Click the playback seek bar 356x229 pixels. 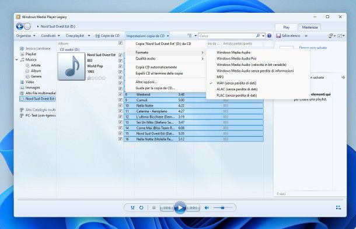(180, 199)
